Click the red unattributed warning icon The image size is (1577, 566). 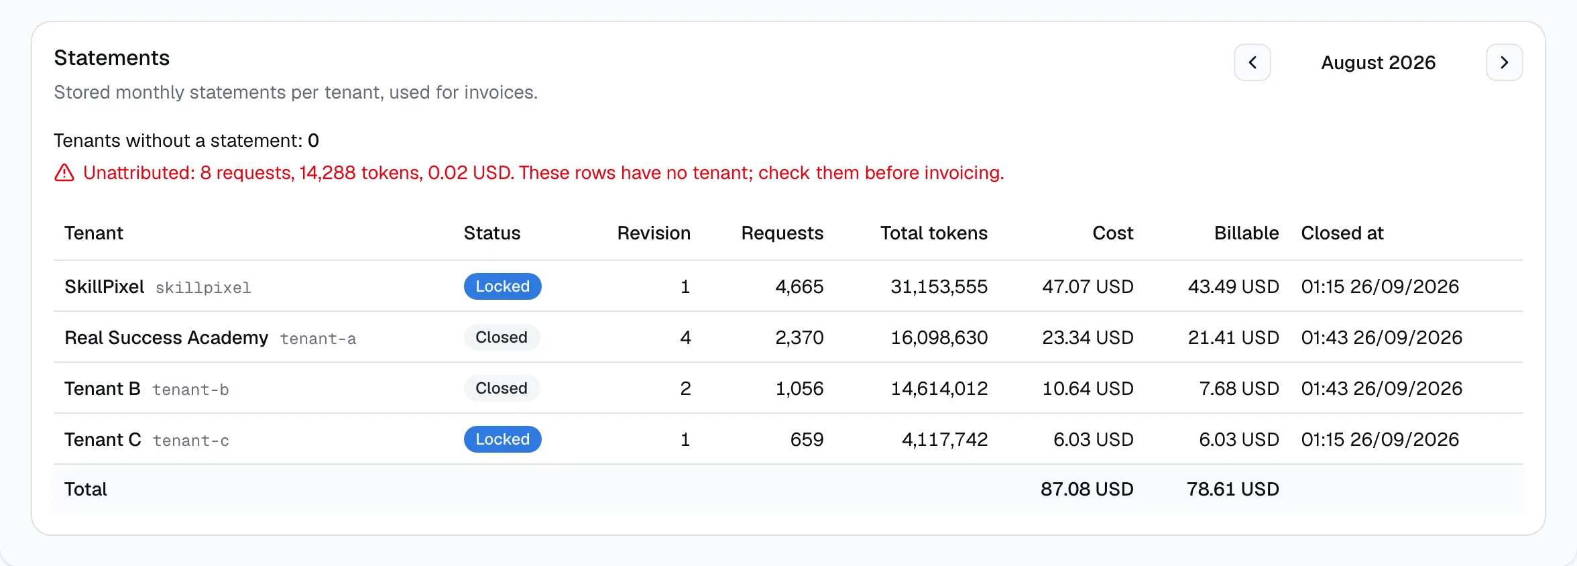click(x=64, y=173)
